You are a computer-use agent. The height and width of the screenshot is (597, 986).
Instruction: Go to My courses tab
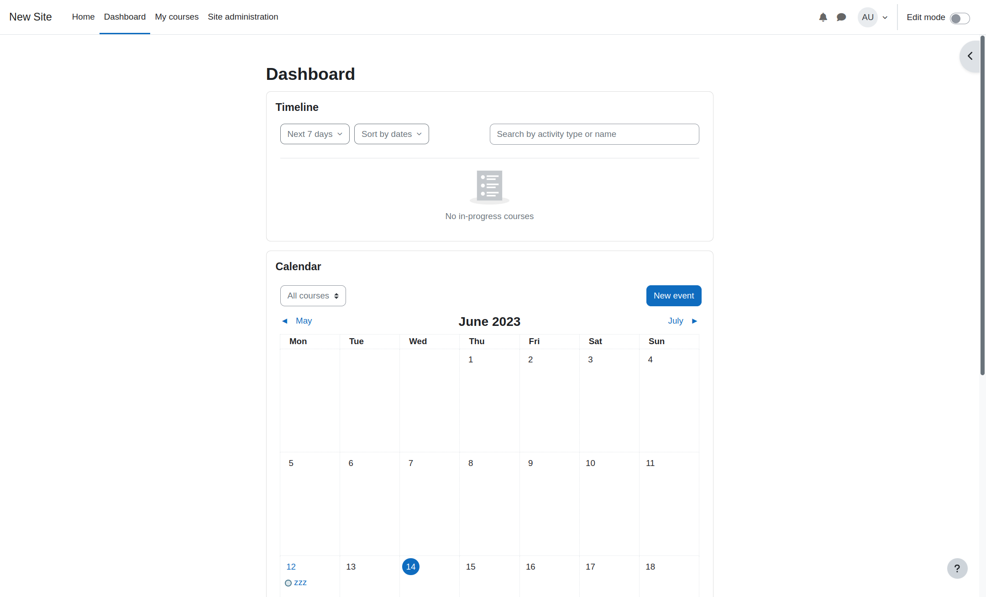pos(177,17)
